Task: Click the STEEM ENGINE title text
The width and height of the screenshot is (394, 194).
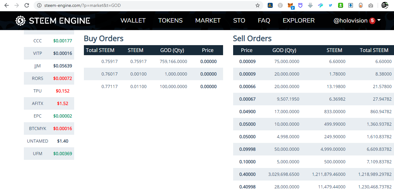Action: pyautogui.click(x=60, y=21)
